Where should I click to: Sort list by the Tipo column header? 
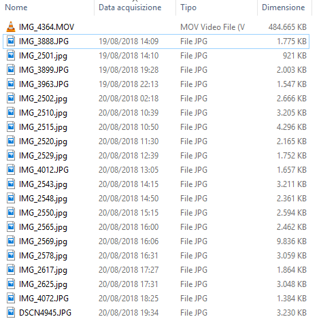click(x=188, y=7)
